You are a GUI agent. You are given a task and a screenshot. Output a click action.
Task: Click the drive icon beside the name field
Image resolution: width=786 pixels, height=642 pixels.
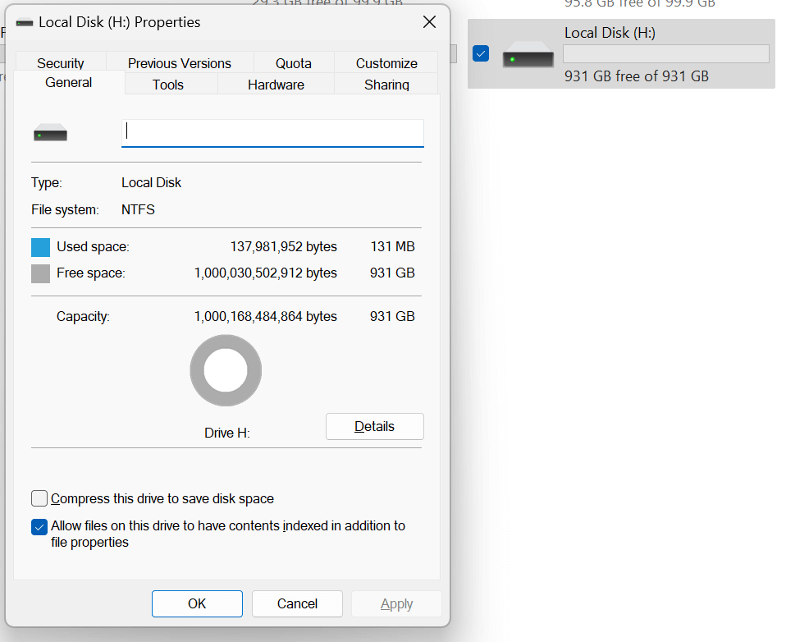[50, 133]
